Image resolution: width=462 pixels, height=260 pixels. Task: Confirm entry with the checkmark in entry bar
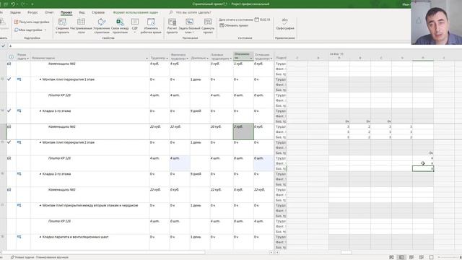point(3,46)
